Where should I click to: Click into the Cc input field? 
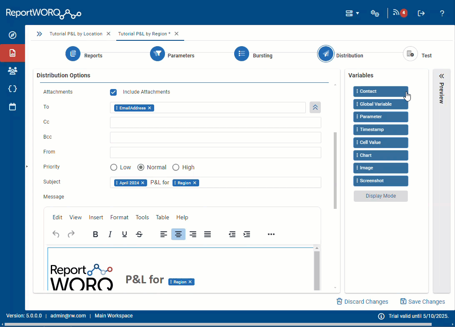pos(215,122)
